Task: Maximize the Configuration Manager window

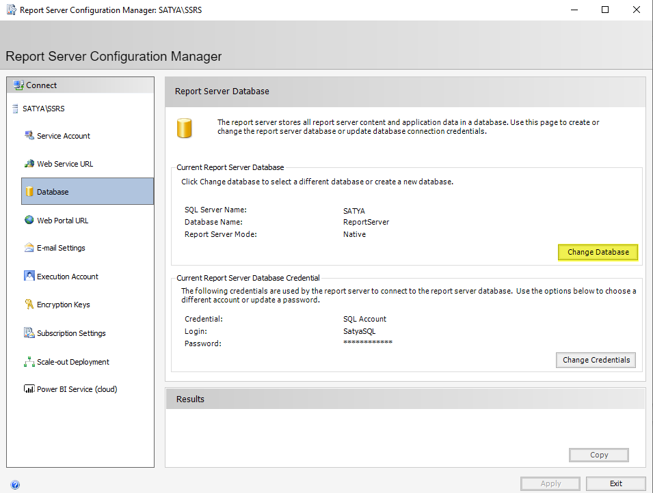Action: click(605, 10)
